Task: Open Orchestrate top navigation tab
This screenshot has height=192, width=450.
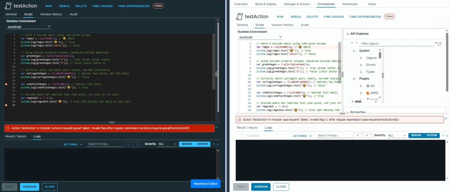Action: (326, 4)
